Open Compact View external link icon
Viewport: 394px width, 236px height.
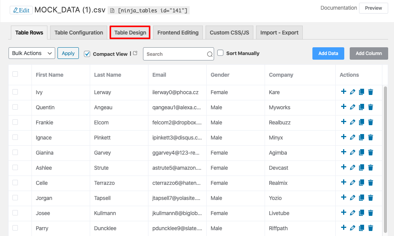tap(135, 53)
